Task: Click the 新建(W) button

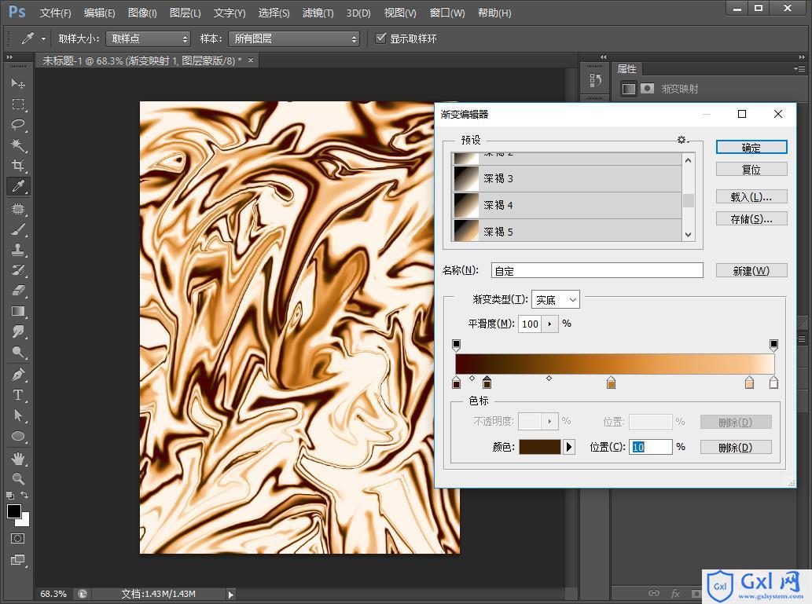Action: point(751,271)
